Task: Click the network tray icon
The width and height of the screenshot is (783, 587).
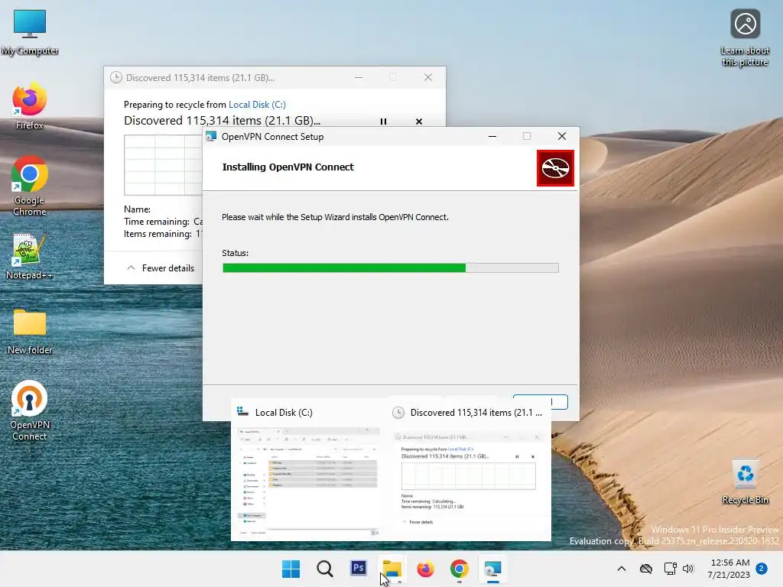Action: pos(670,569)
